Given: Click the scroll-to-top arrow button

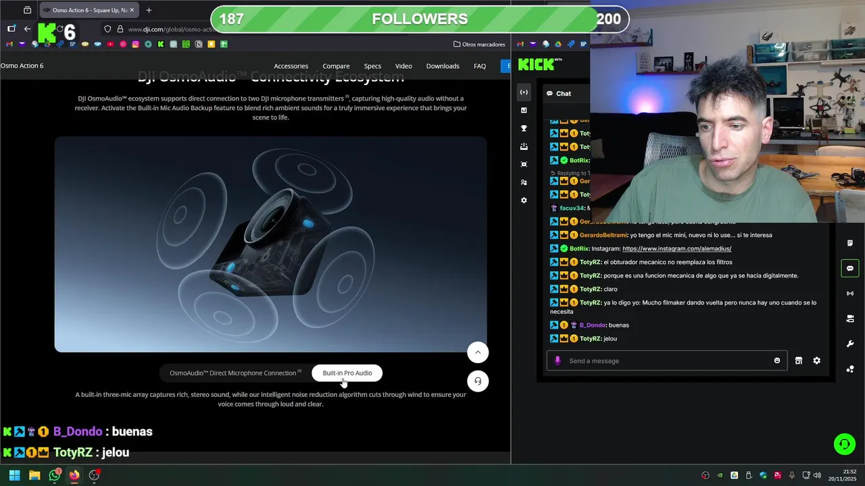Looking at the screenshot, I should (x=478, y=352).
